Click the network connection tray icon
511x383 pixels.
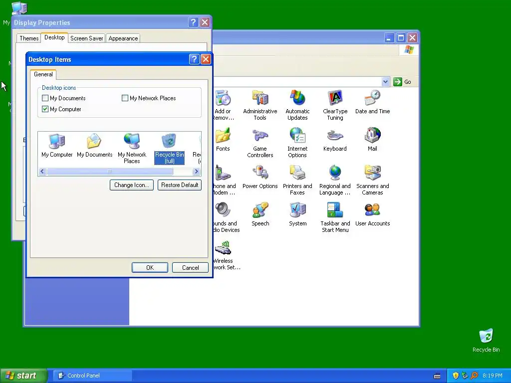(465, 376)
